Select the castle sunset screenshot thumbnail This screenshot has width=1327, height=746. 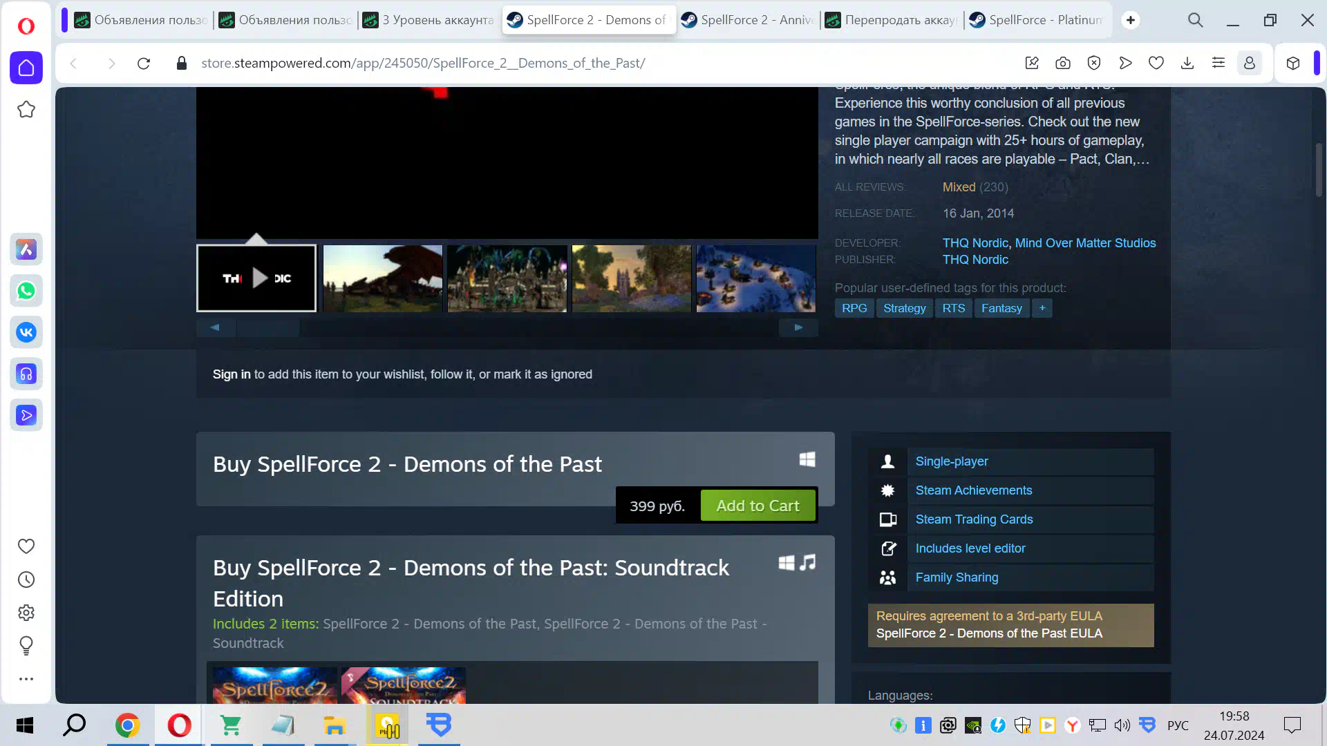tap(632, 278)
